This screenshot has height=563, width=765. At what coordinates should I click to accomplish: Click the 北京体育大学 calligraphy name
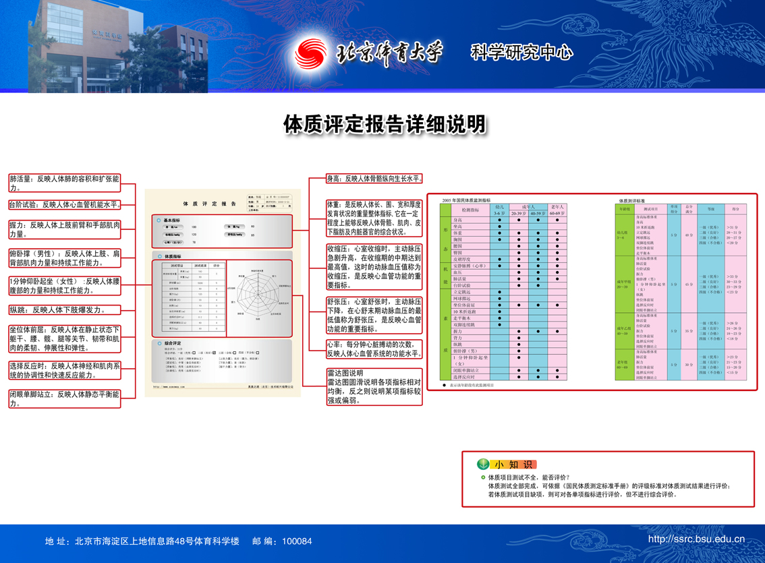point(389,53)
